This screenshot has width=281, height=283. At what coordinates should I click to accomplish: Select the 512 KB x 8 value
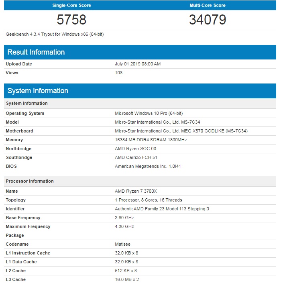pyautogui.click(x=126, y=271)
